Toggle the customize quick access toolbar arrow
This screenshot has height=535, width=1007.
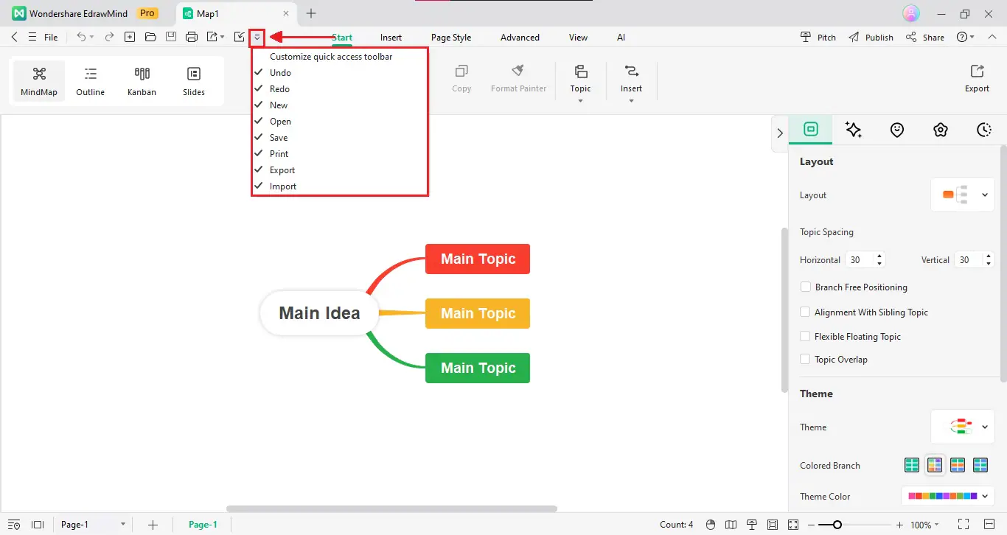257,37
